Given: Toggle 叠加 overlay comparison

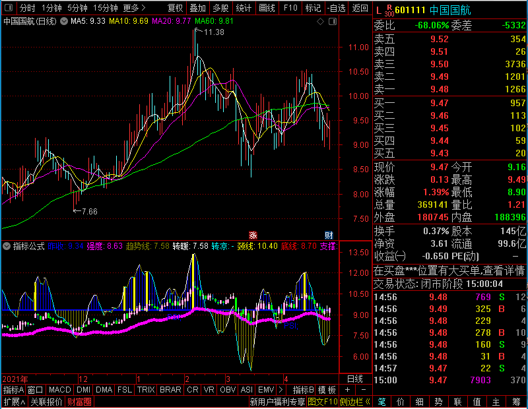Looking at the screenshot, I should tap(197, 8).
